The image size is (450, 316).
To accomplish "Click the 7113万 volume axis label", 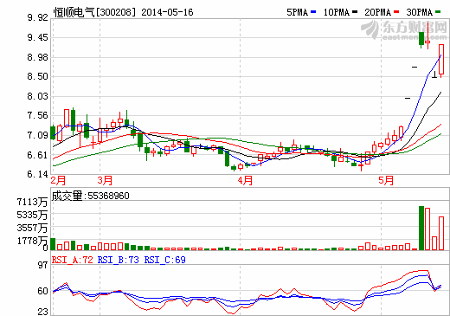I will coord(32,202).
